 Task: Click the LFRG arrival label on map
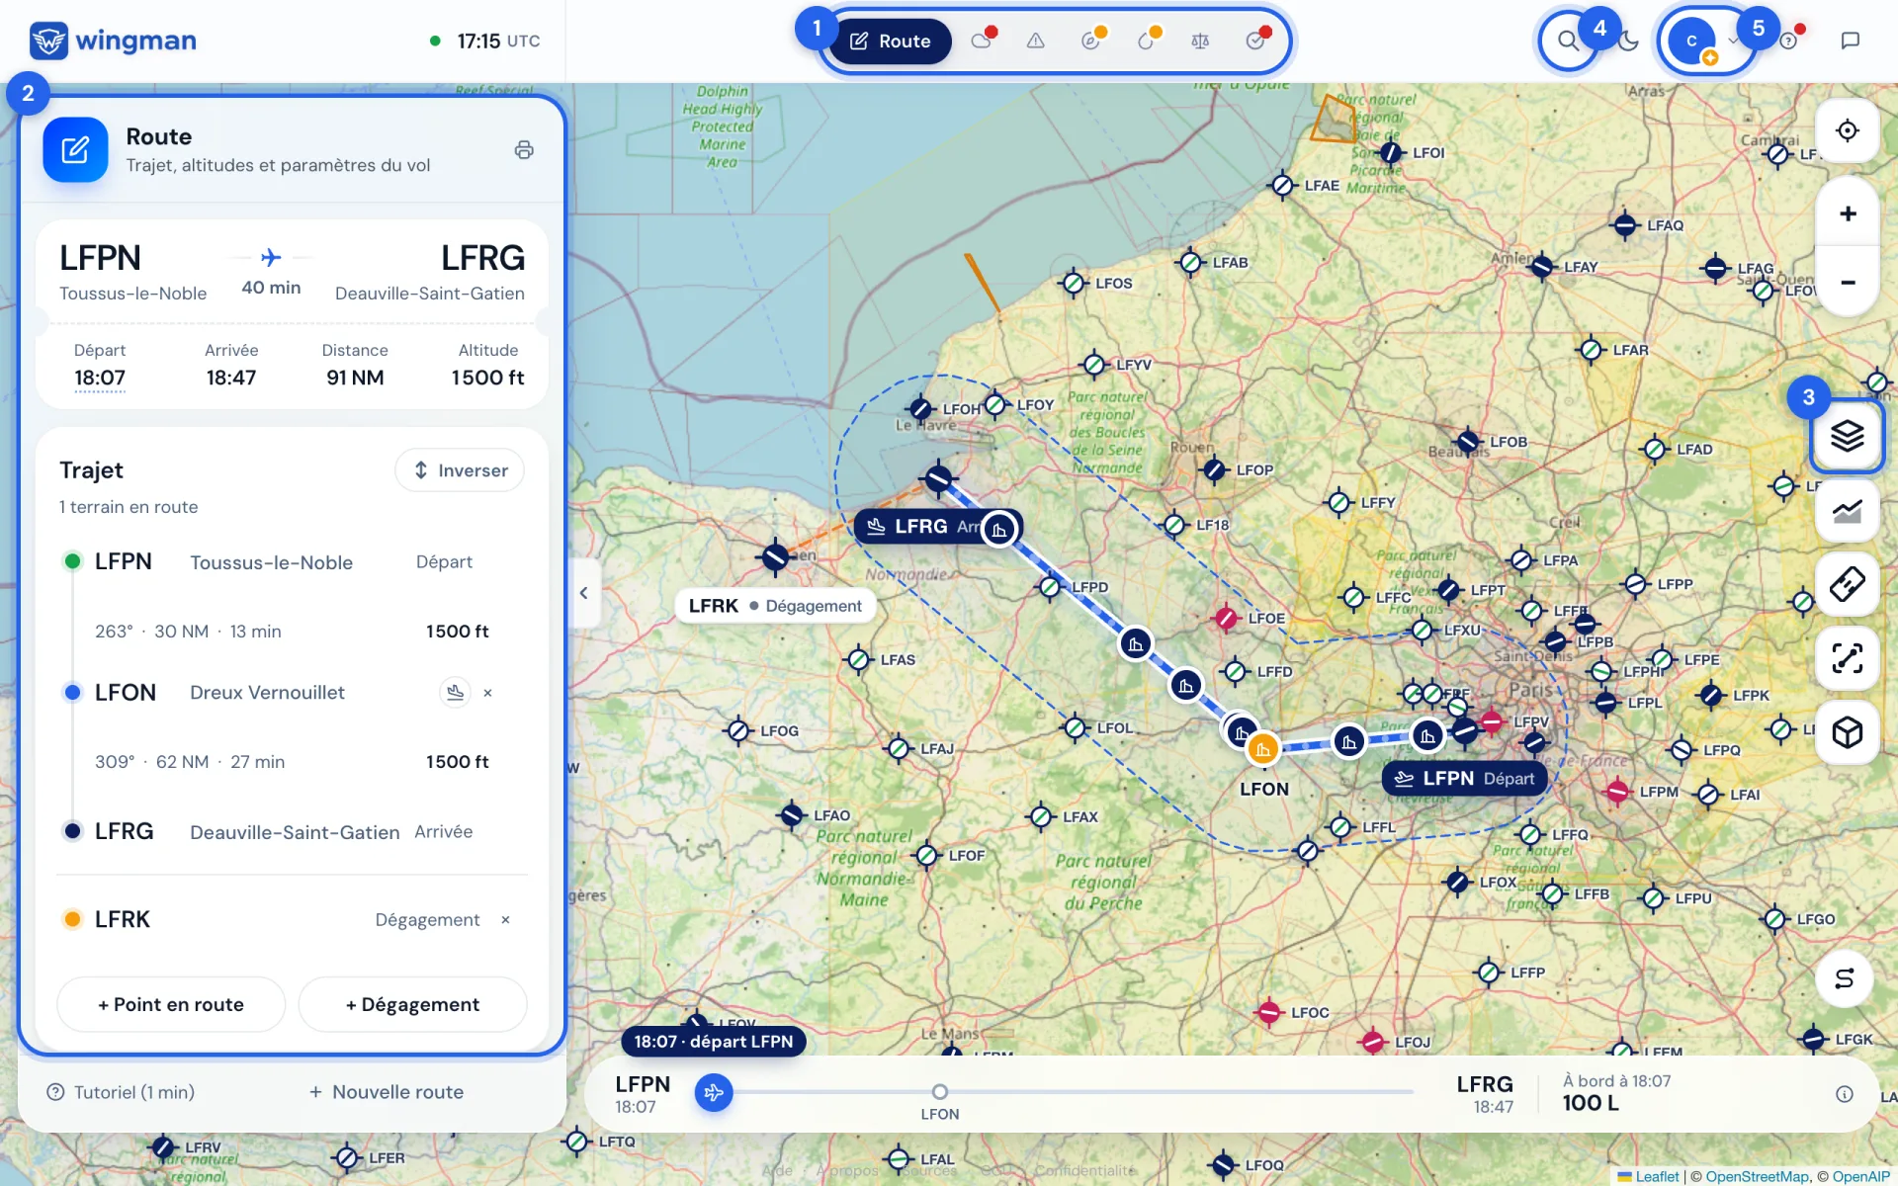pos(937,527)
